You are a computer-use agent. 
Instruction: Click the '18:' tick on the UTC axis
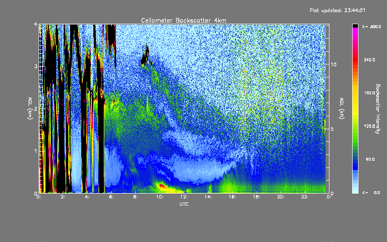pos(256,197)
